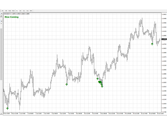Image resolution: width=167 pixels, height=125 pixels.
Task: Click '16 Jul 22:00' on time axis
Action: click(x=160, y=114)
